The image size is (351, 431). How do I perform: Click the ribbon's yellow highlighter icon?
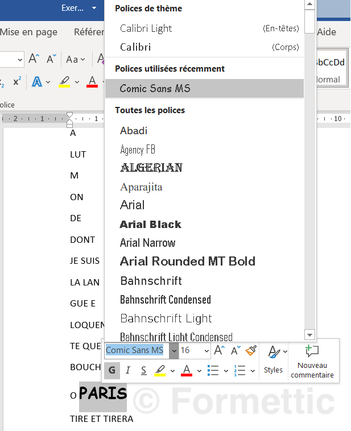[x=64, y=82]
